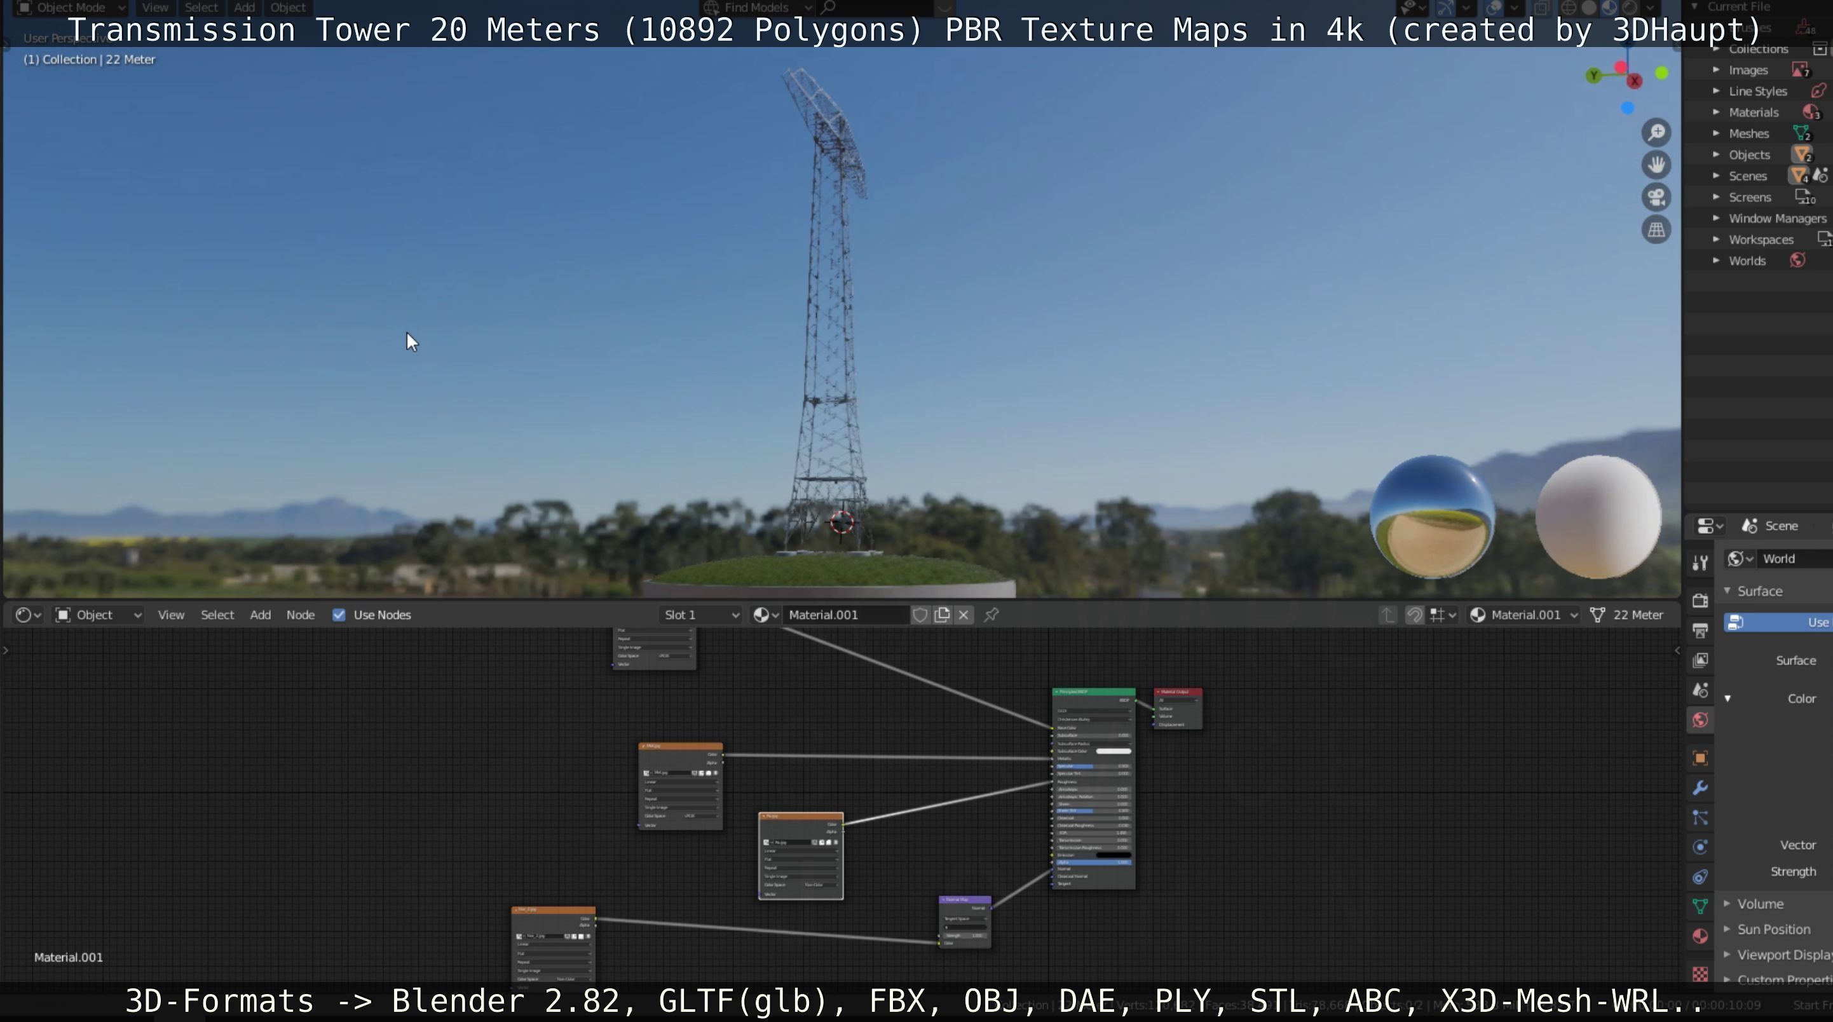This screenshot has height=1022, width=1833.
Task: Toggle camera view with camera gizmo
Action: click(x=1656, y=197)
